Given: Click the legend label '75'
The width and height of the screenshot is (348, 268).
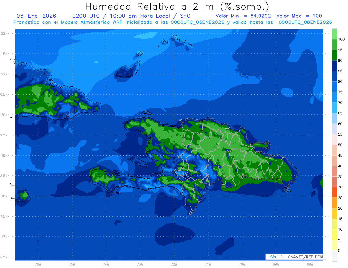Looking at the screenshot, I should (340, 92).
